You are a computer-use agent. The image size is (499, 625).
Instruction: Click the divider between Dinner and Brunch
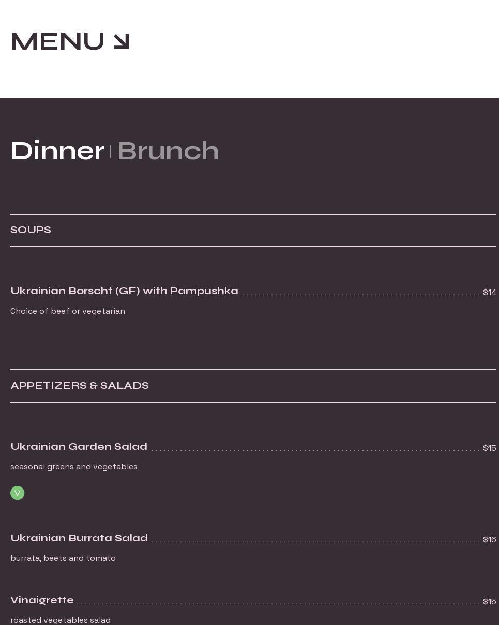[x=111, y=151]
